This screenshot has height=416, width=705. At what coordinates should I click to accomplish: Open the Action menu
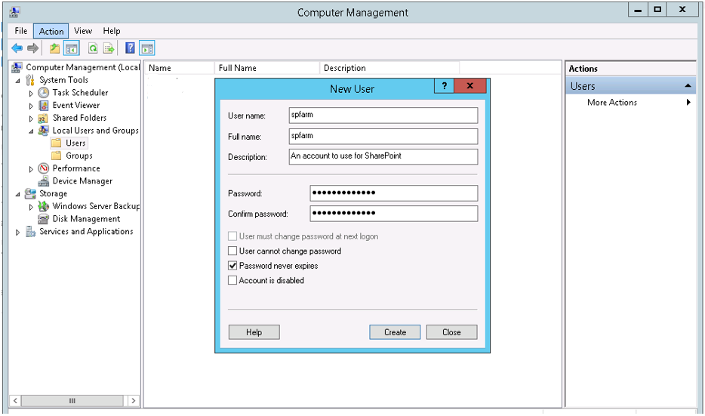coord(51,31)
